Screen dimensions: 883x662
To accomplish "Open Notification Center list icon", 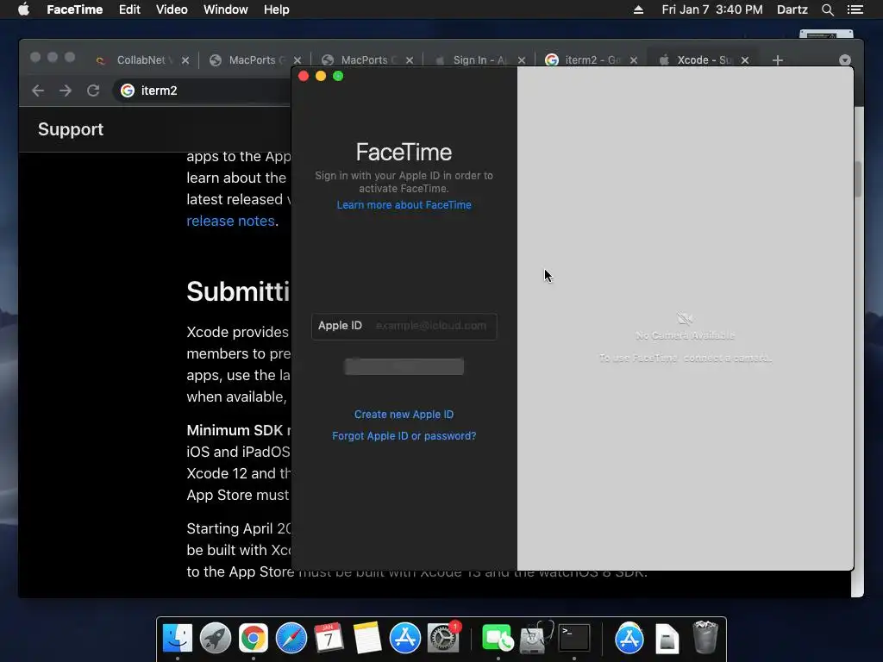I will point(855,9).
